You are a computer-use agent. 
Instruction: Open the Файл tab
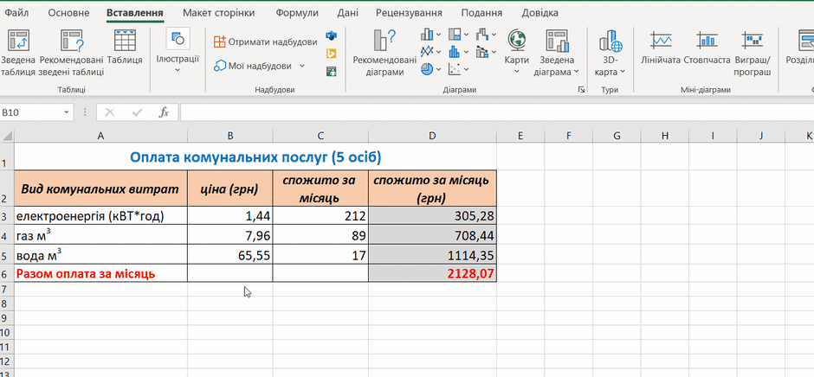coord(16,13)
